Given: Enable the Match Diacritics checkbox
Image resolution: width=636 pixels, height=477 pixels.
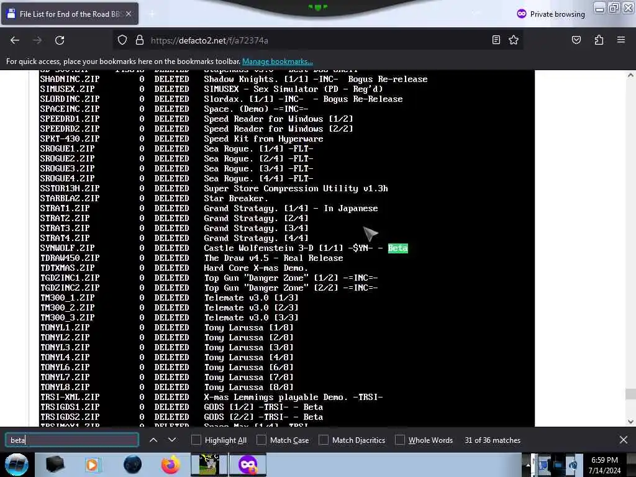Looking at the screenshot, I should (323, 440).
